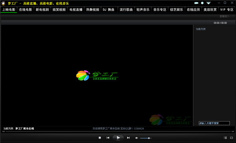Screen dimensions: 236x143
Task: Adjust the volume slider
Action: click(146, 138)
